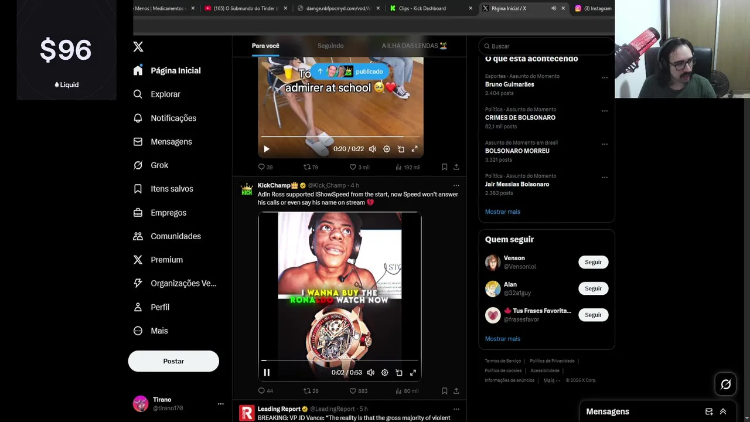Open Mensagens in the sidebar
Screen dimensions: 750x422
[x=162, y=141]
